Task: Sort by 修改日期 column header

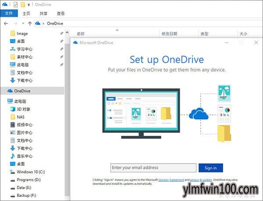Action: 169,34
